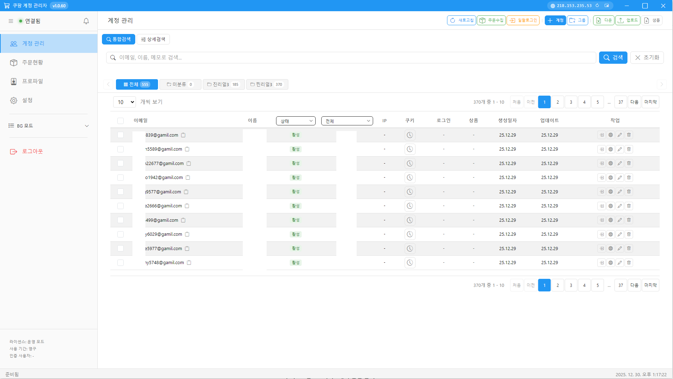Click pencil edit icon in second account row

click(x=620, y=149)
